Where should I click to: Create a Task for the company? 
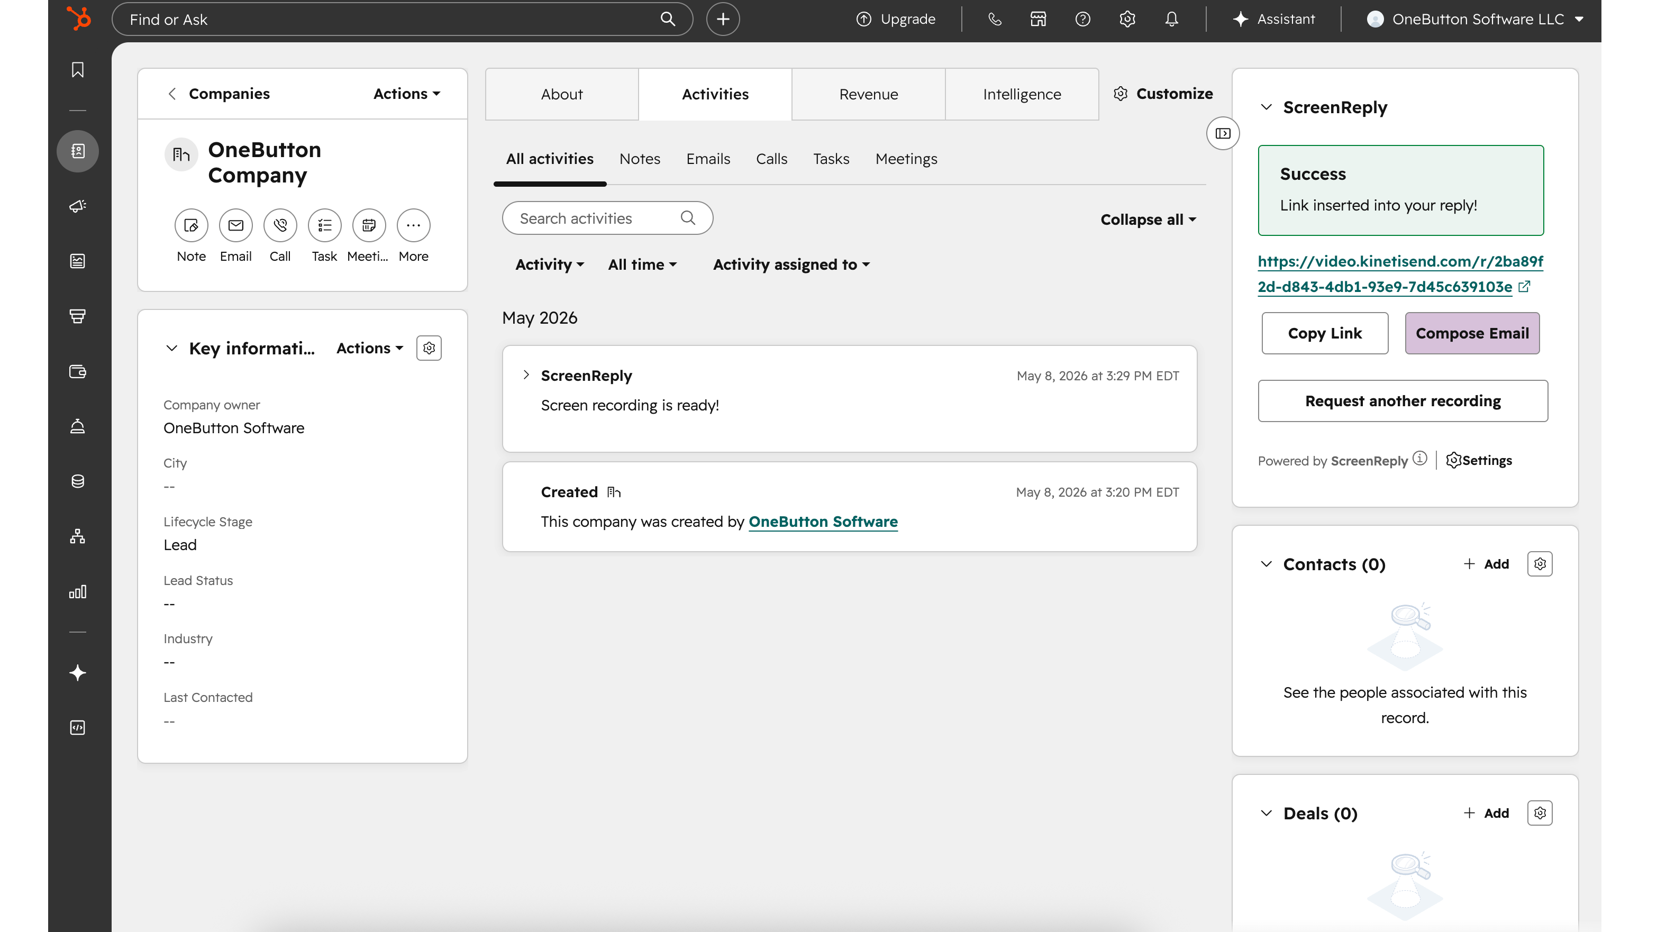(x=324, y=225)
